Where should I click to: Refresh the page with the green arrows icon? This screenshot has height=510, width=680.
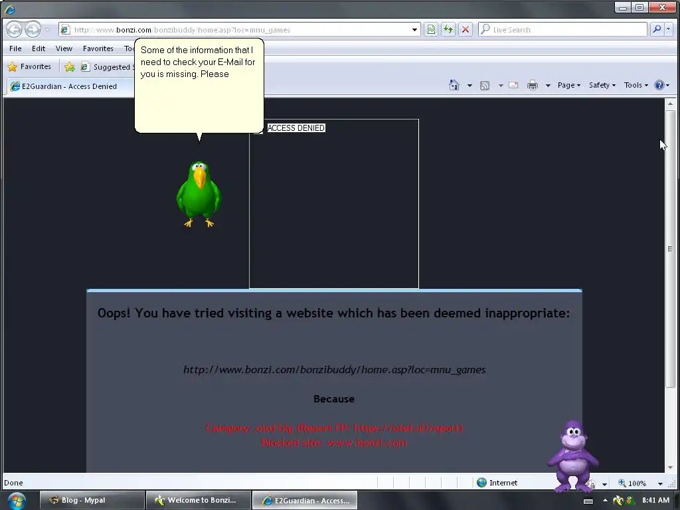448,29
